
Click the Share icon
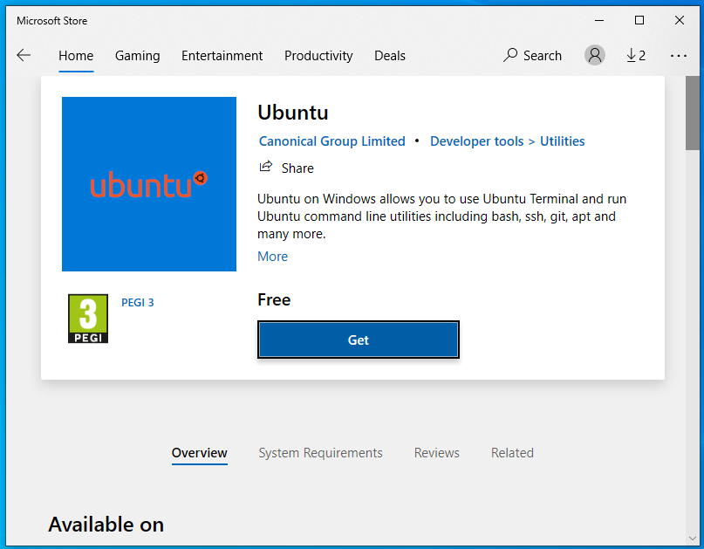pos(266,167)
